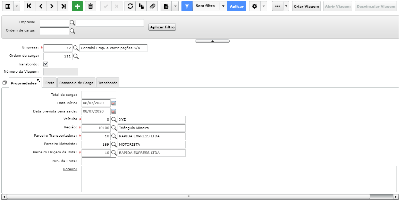The width and height of the screenshot is (400, 201).
Task: Click the green add new record button
Action: click(x=77, y=6)
